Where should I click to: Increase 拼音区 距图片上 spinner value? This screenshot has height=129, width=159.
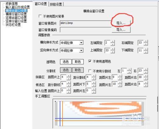(69, 76)
